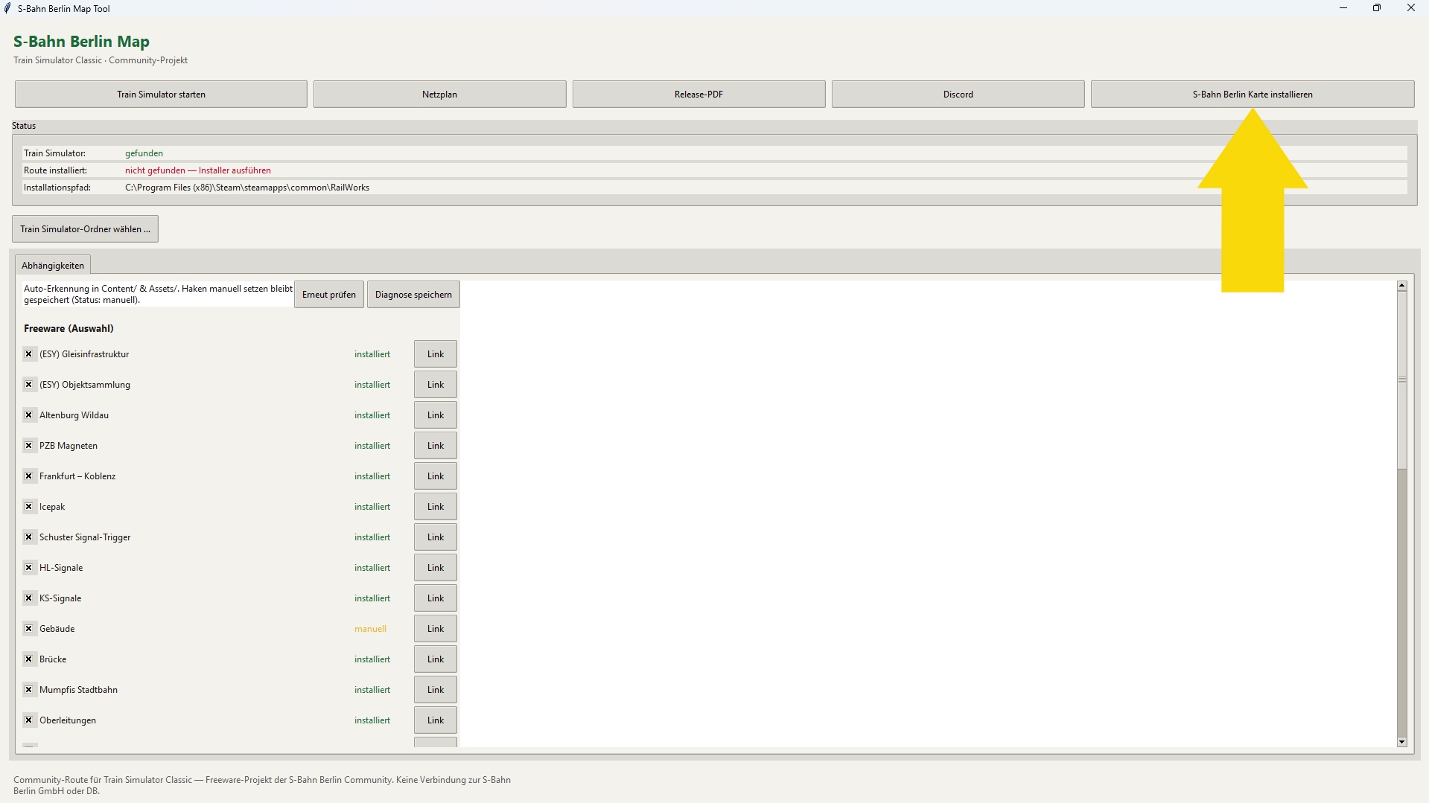1429x803 pixels.
Task: Uncheck HL-Signale checkbox
Action: pos(29,568)
